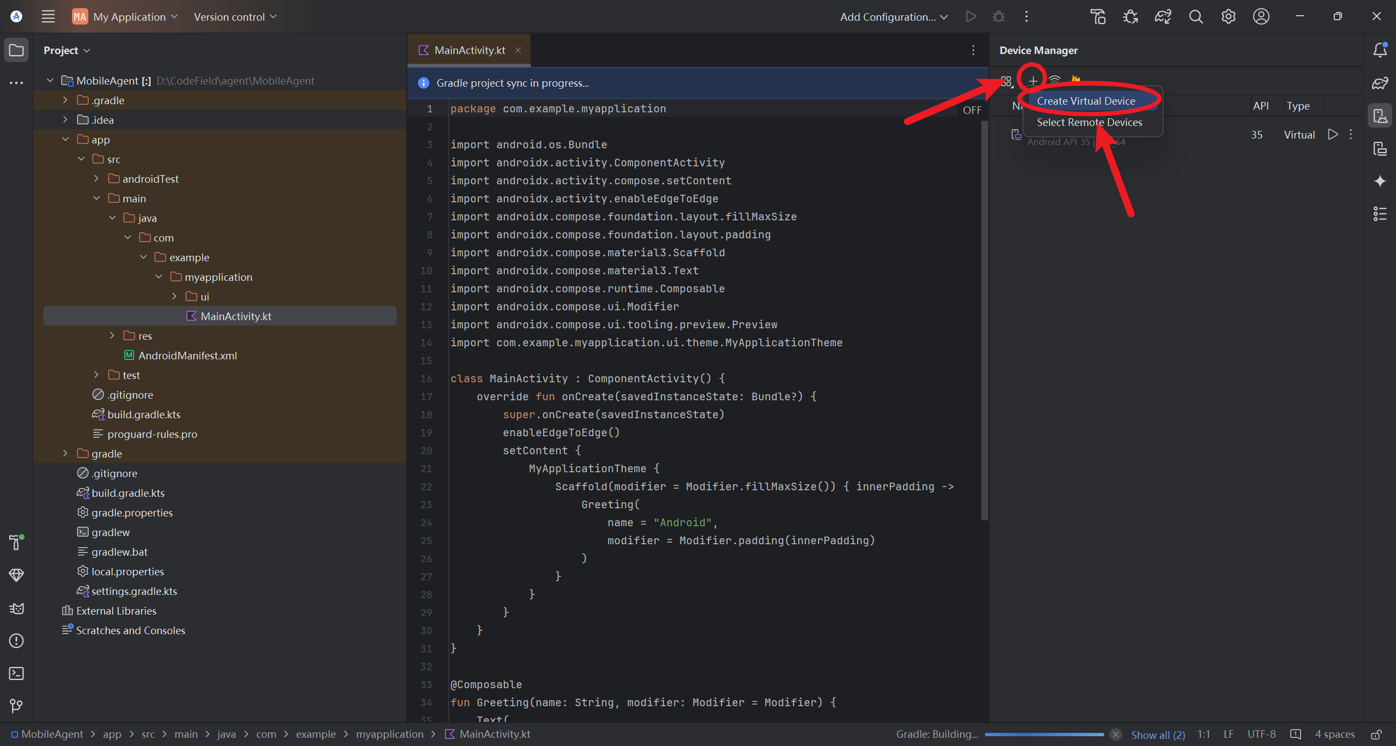Image resolution: width=1396 pixels, height=746 pixels.
Task: Collapse the app folder
Action: (65, 139)
